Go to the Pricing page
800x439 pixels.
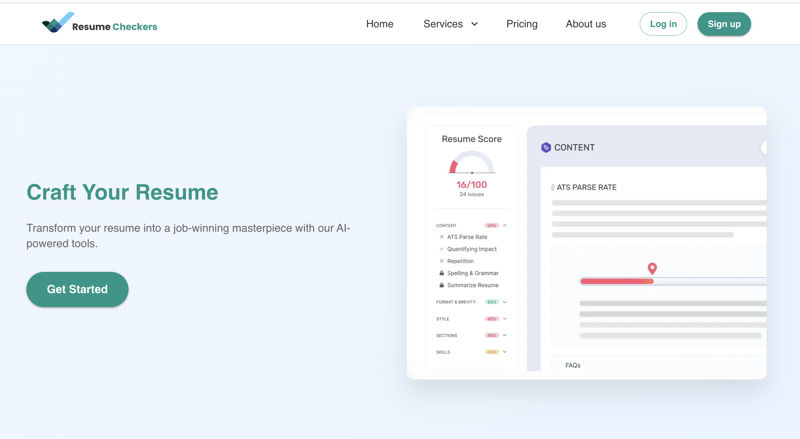(x=521, y=24)
